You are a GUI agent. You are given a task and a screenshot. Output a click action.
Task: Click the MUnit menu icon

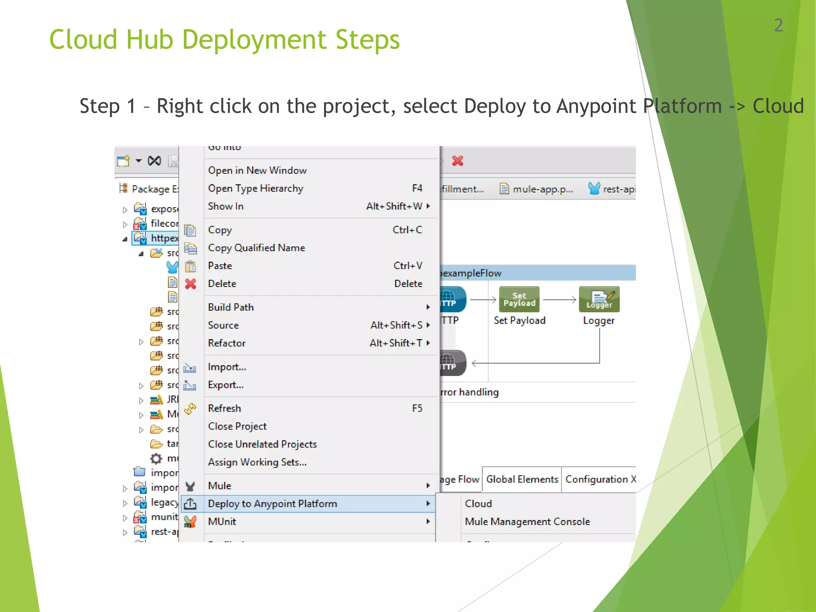pos(190,522)
